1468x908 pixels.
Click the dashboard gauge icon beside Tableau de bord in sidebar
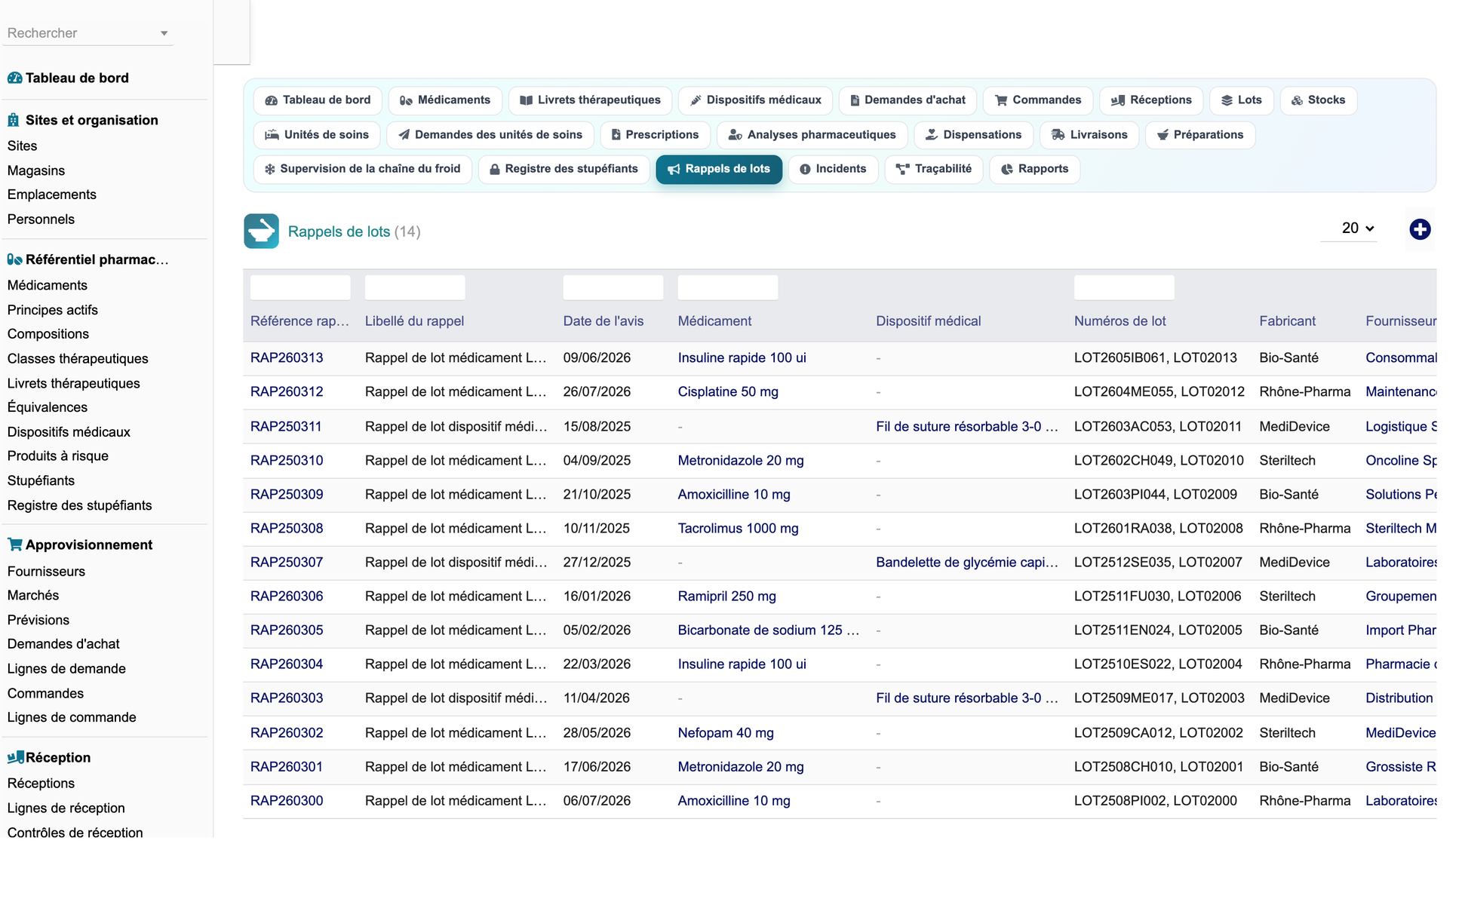14,78
